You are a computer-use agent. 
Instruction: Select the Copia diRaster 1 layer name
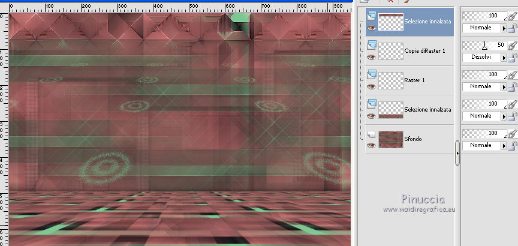click(x=425, y=50)
